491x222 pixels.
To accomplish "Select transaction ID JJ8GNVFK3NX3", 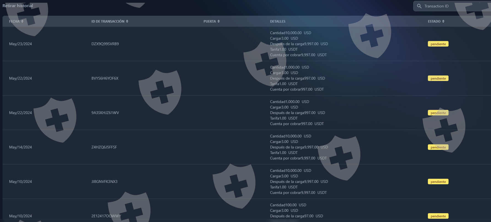I will click(x=104, y=182).
